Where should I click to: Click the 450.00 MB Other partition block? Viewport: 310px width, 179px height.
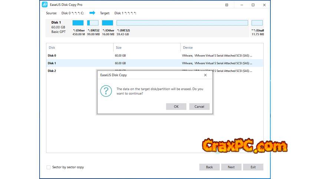(x=78, y=23)
